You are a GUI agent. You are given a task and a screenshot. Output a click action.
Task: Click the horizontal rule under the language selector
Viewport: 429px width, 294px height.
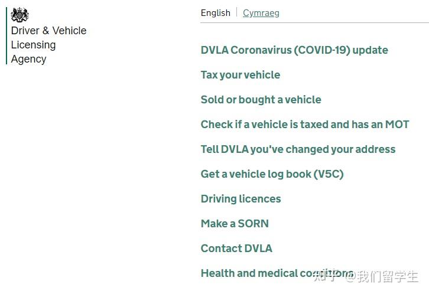point(314,23)
